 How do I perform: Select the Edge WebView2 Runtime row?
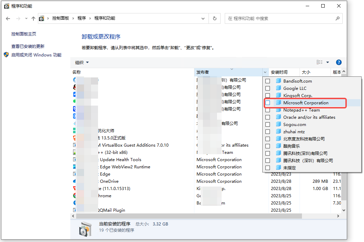[206, 167]
